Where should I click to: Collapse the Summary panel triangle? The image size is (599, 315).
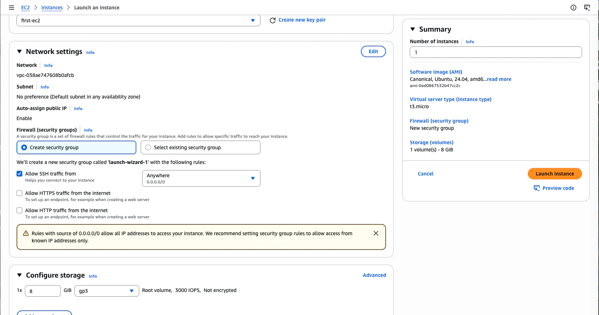tap(413, 29)
